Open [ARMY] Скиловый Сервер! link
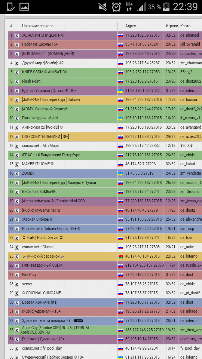The image size is (202, 359). click(x=45, y=109)
